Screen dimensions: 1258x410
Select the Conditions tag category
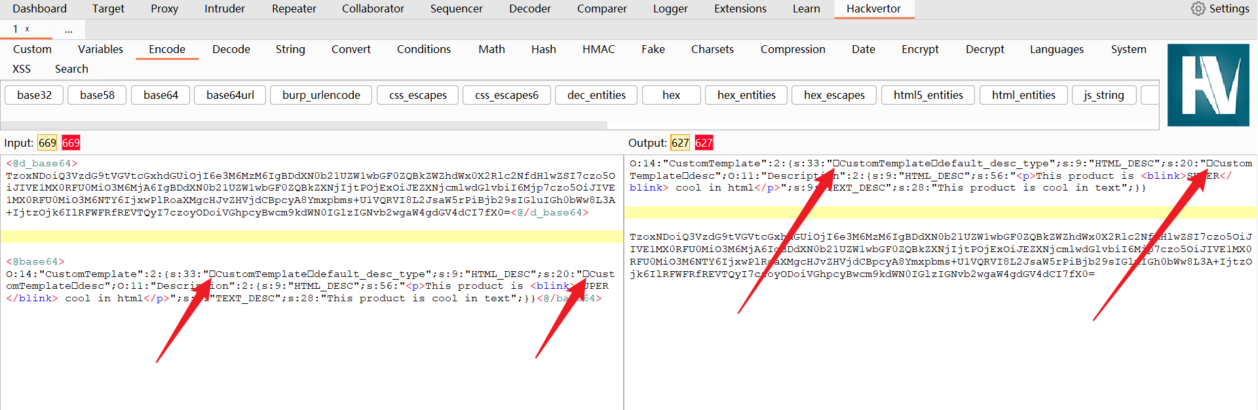pyautogui.click(x=424, y=49)
